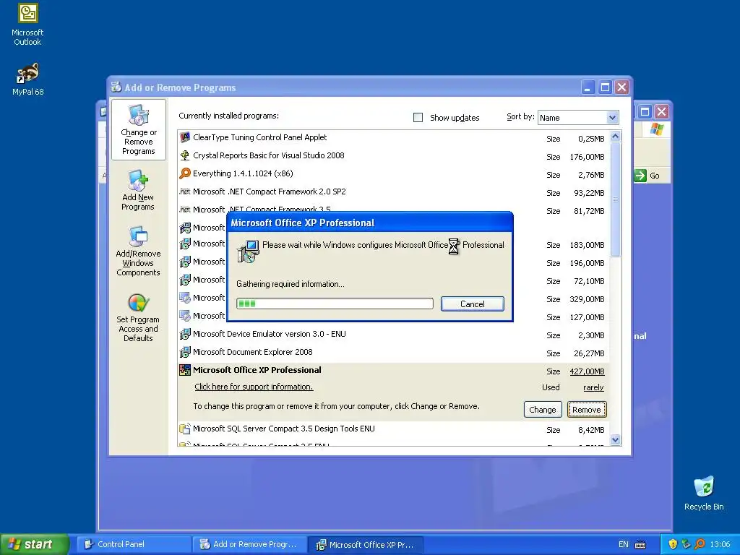Click the 13:06 taskbar clock
Image resolution: width=740 pixels, height=555 pixels.
[720, 544]
